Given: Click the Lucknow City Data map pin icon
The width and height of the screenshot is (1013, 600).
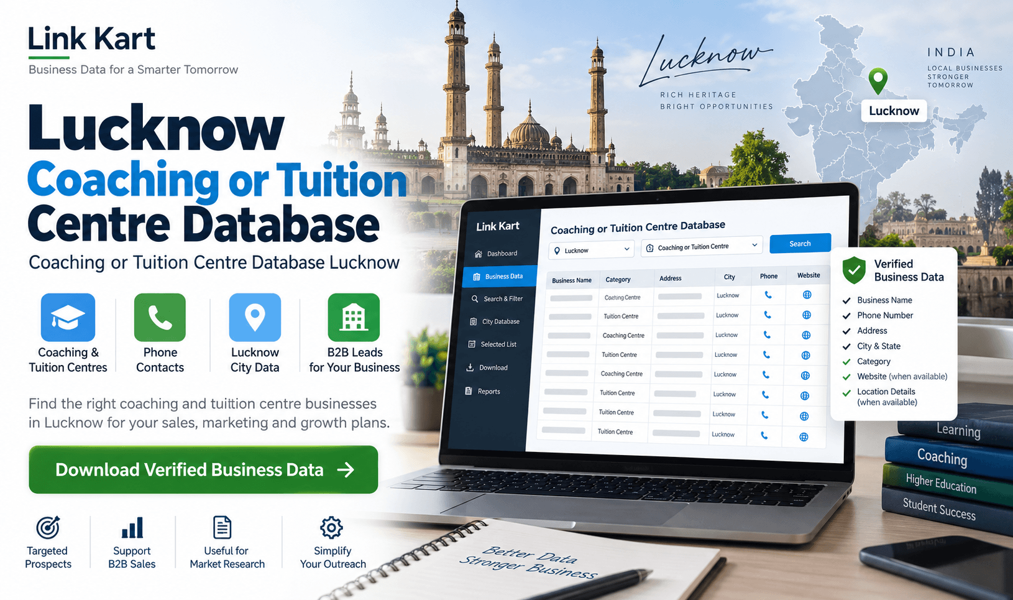Looking at the screenshot, I should tap(255, 317).
